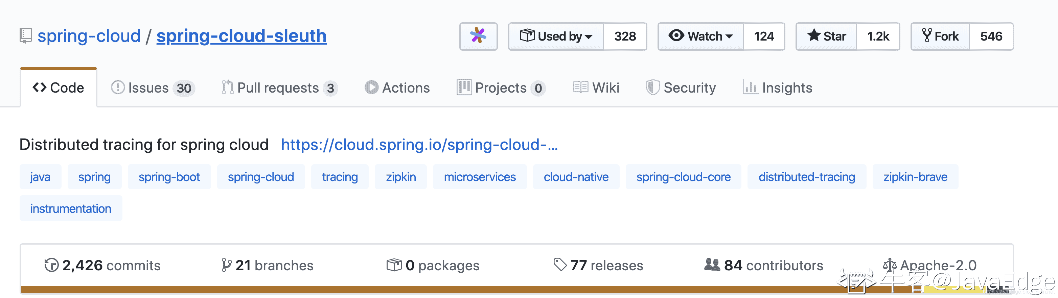This screenshot has width=1058, height=298.
Task: Open the Issues tab
Action: [152, 88]
